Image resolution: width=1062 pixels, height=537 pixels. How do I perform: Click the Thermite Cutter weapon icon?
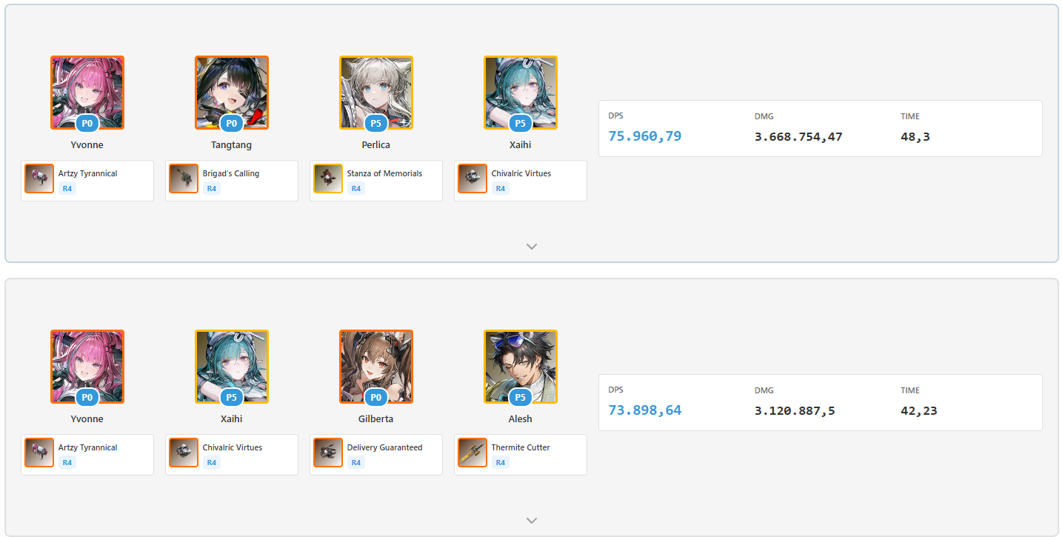(472, 453)
